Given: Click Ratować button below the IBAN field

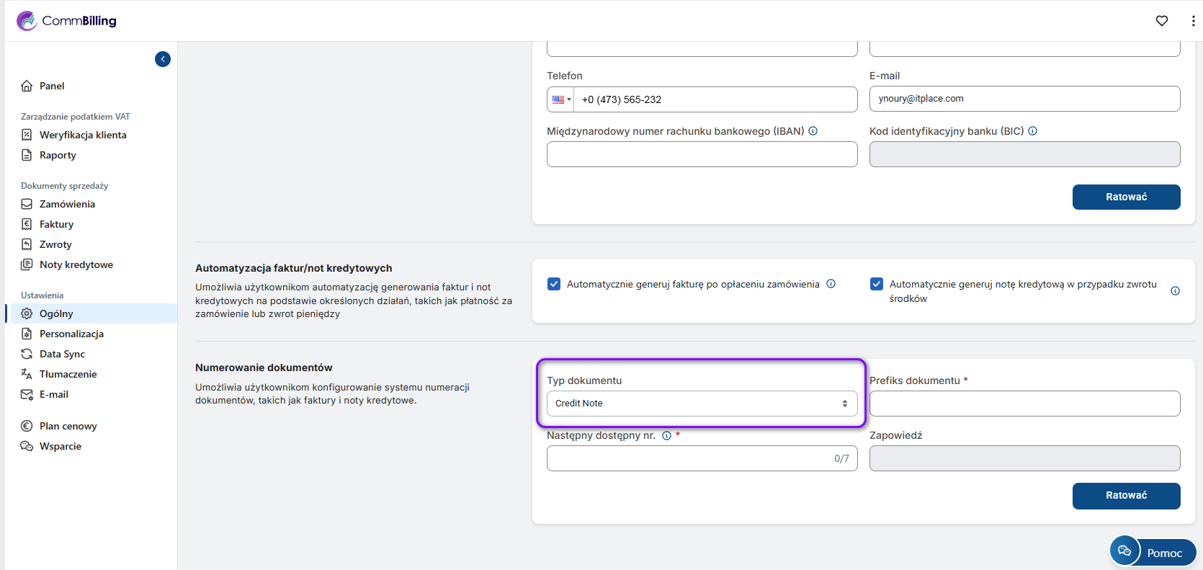Looking at the screenshot, I should pyautogui.click(x=1126, y=197).
